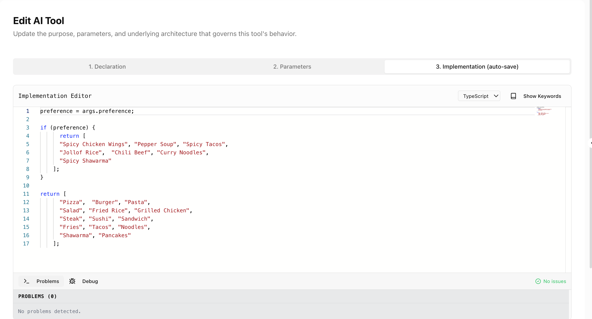Open the Problems tab

click(41, 281)
